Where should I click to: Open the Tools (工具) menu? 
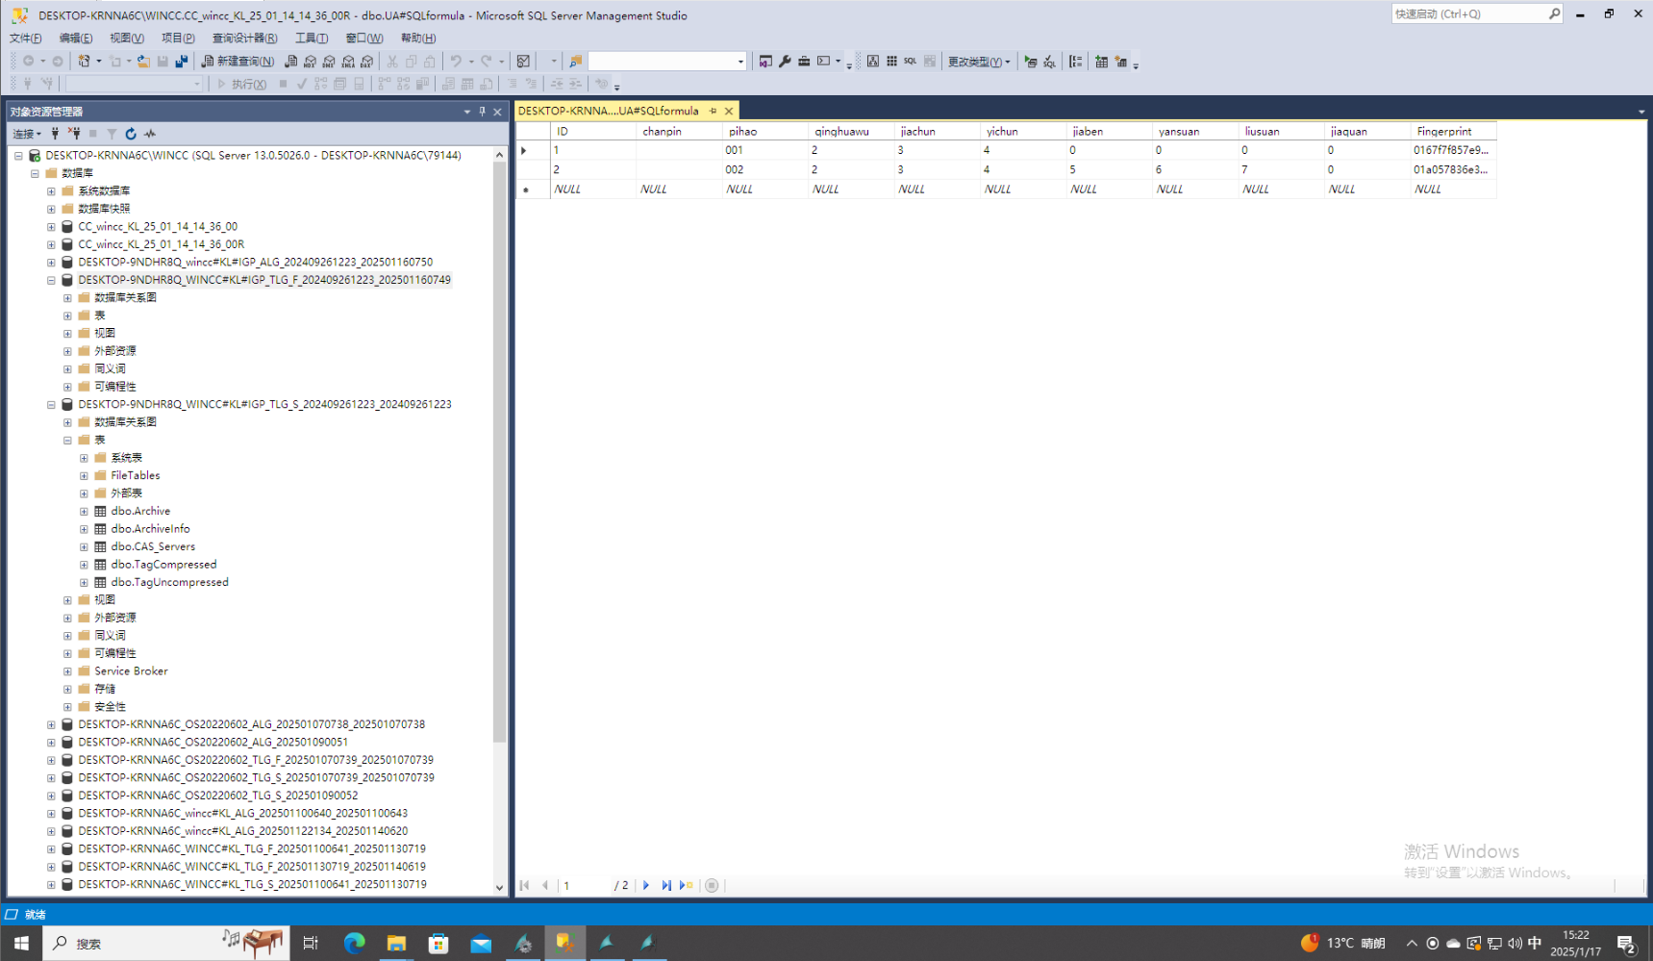pyautogui.click(x=311, y=38)
